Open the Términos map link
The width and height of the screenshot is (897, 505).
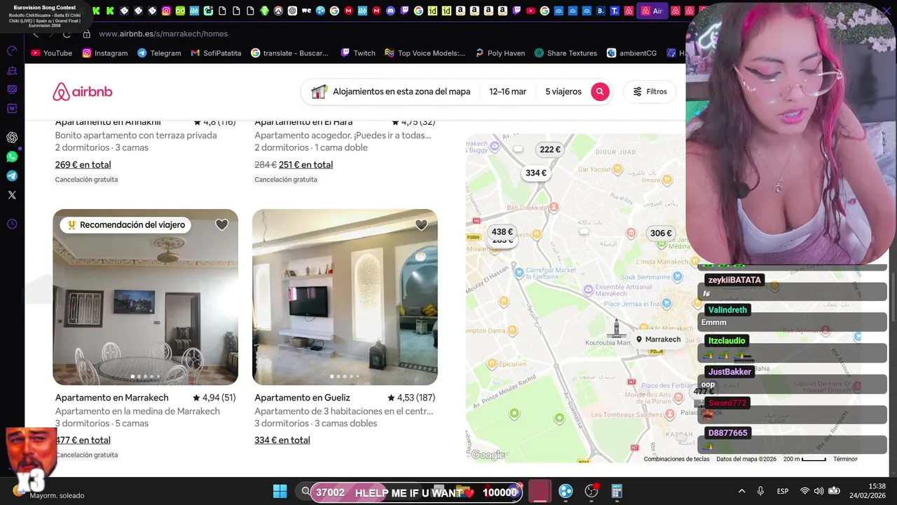point(845,459)
